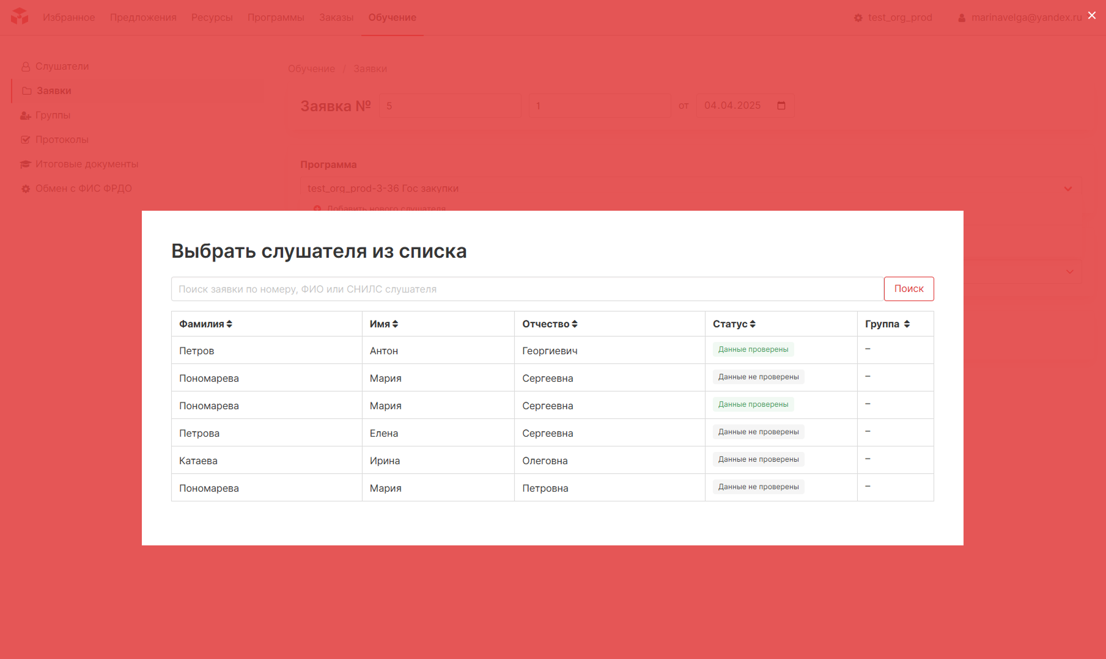Click the Георгиевич patronymic cell
The width and height of the screenshot is (1106, 659).
click(x=610, y=351)
